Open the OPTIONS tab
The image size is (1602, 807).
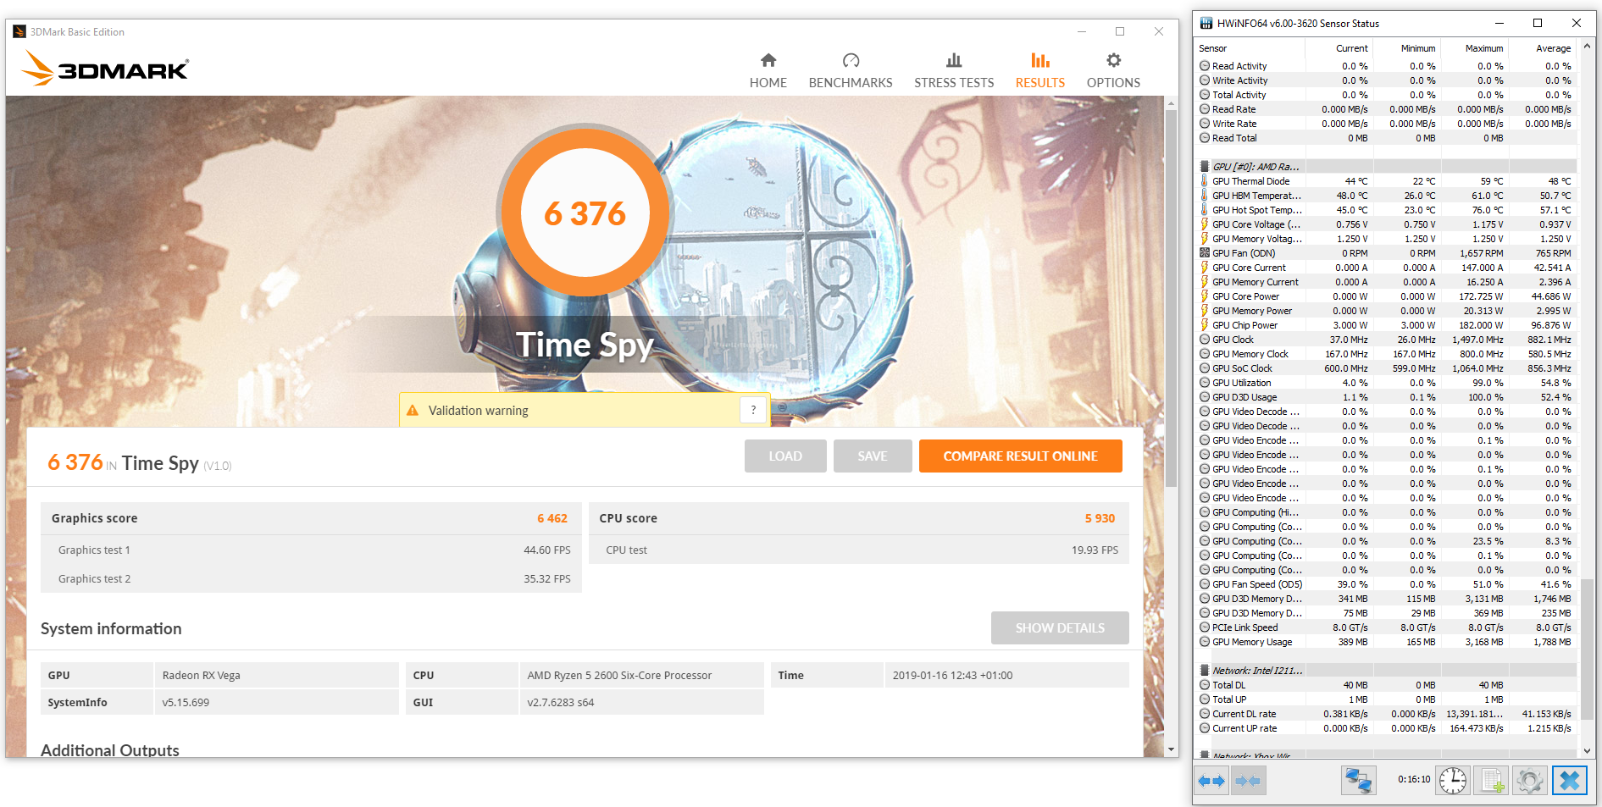[x=1113, y=71]
